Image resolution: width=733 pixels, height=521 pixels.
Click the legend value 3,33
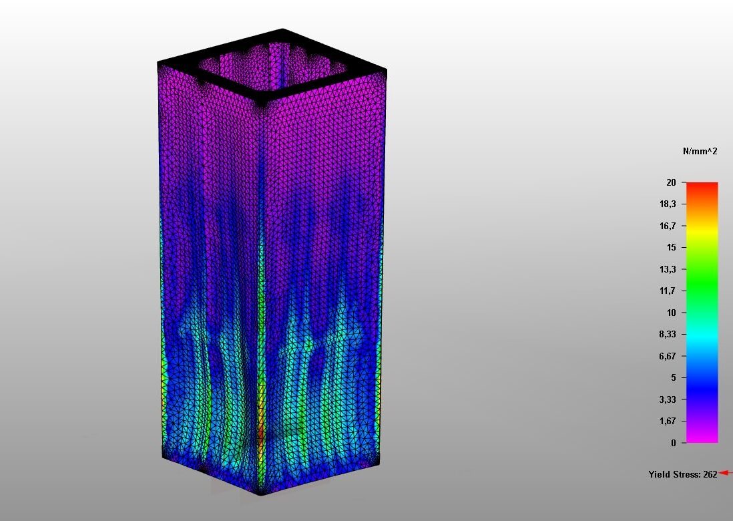click(x=668, y=399)
